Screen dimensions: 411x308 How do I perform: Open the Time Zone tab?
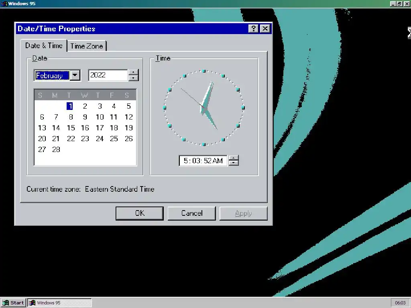pyautogui.click(x=87, y=46)
